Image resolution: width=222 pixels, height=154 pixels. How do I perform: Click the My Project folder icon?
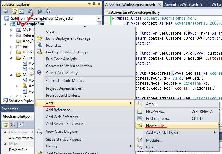(18, 30)
